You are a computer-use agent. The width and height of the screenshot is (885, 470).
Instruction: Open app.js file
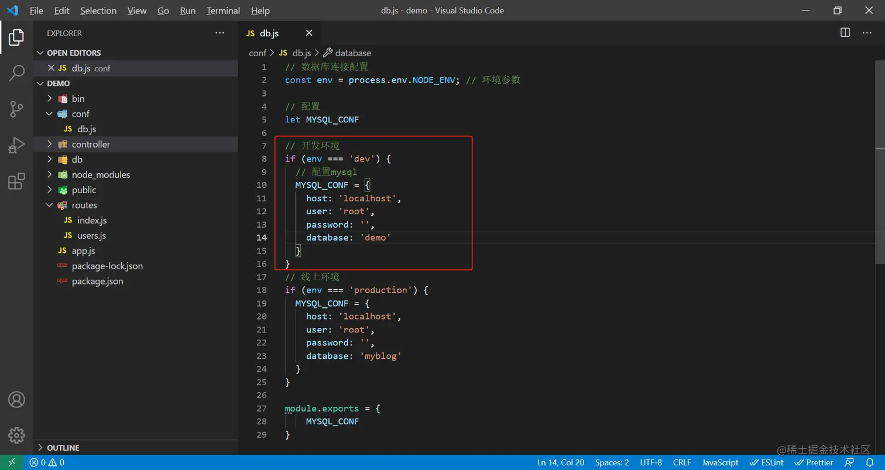[x=136, y=251]
